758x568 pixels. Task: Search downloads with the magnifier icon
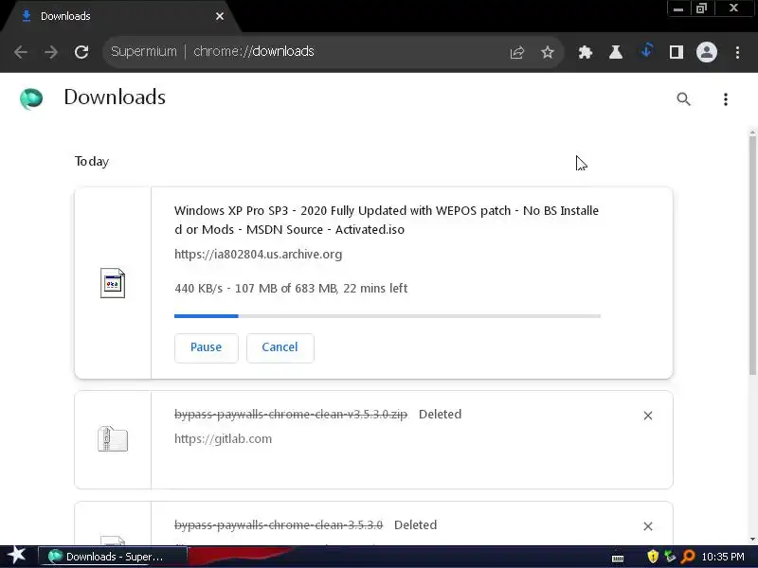[683, 99]
